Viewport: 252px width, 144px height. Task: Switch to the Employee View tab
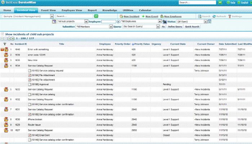point(72,10)
